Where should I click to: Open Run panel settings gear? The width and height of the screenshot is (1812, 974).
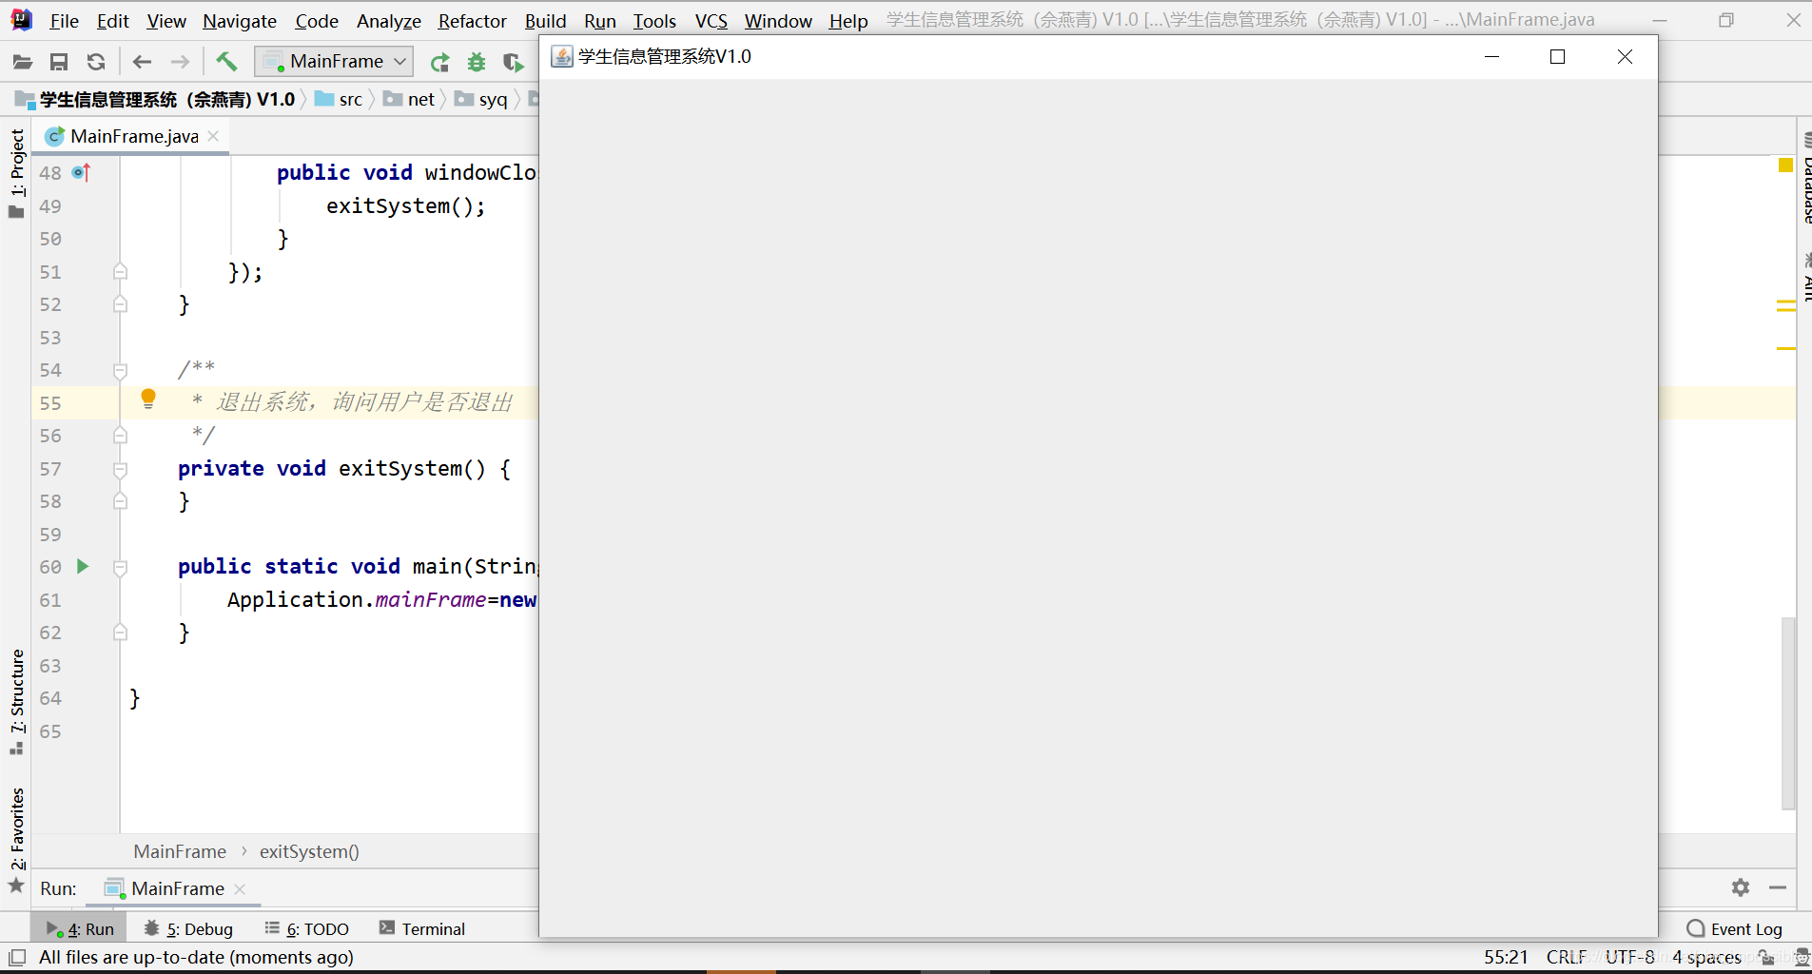pyautogui.click(x=1741, y=887)
